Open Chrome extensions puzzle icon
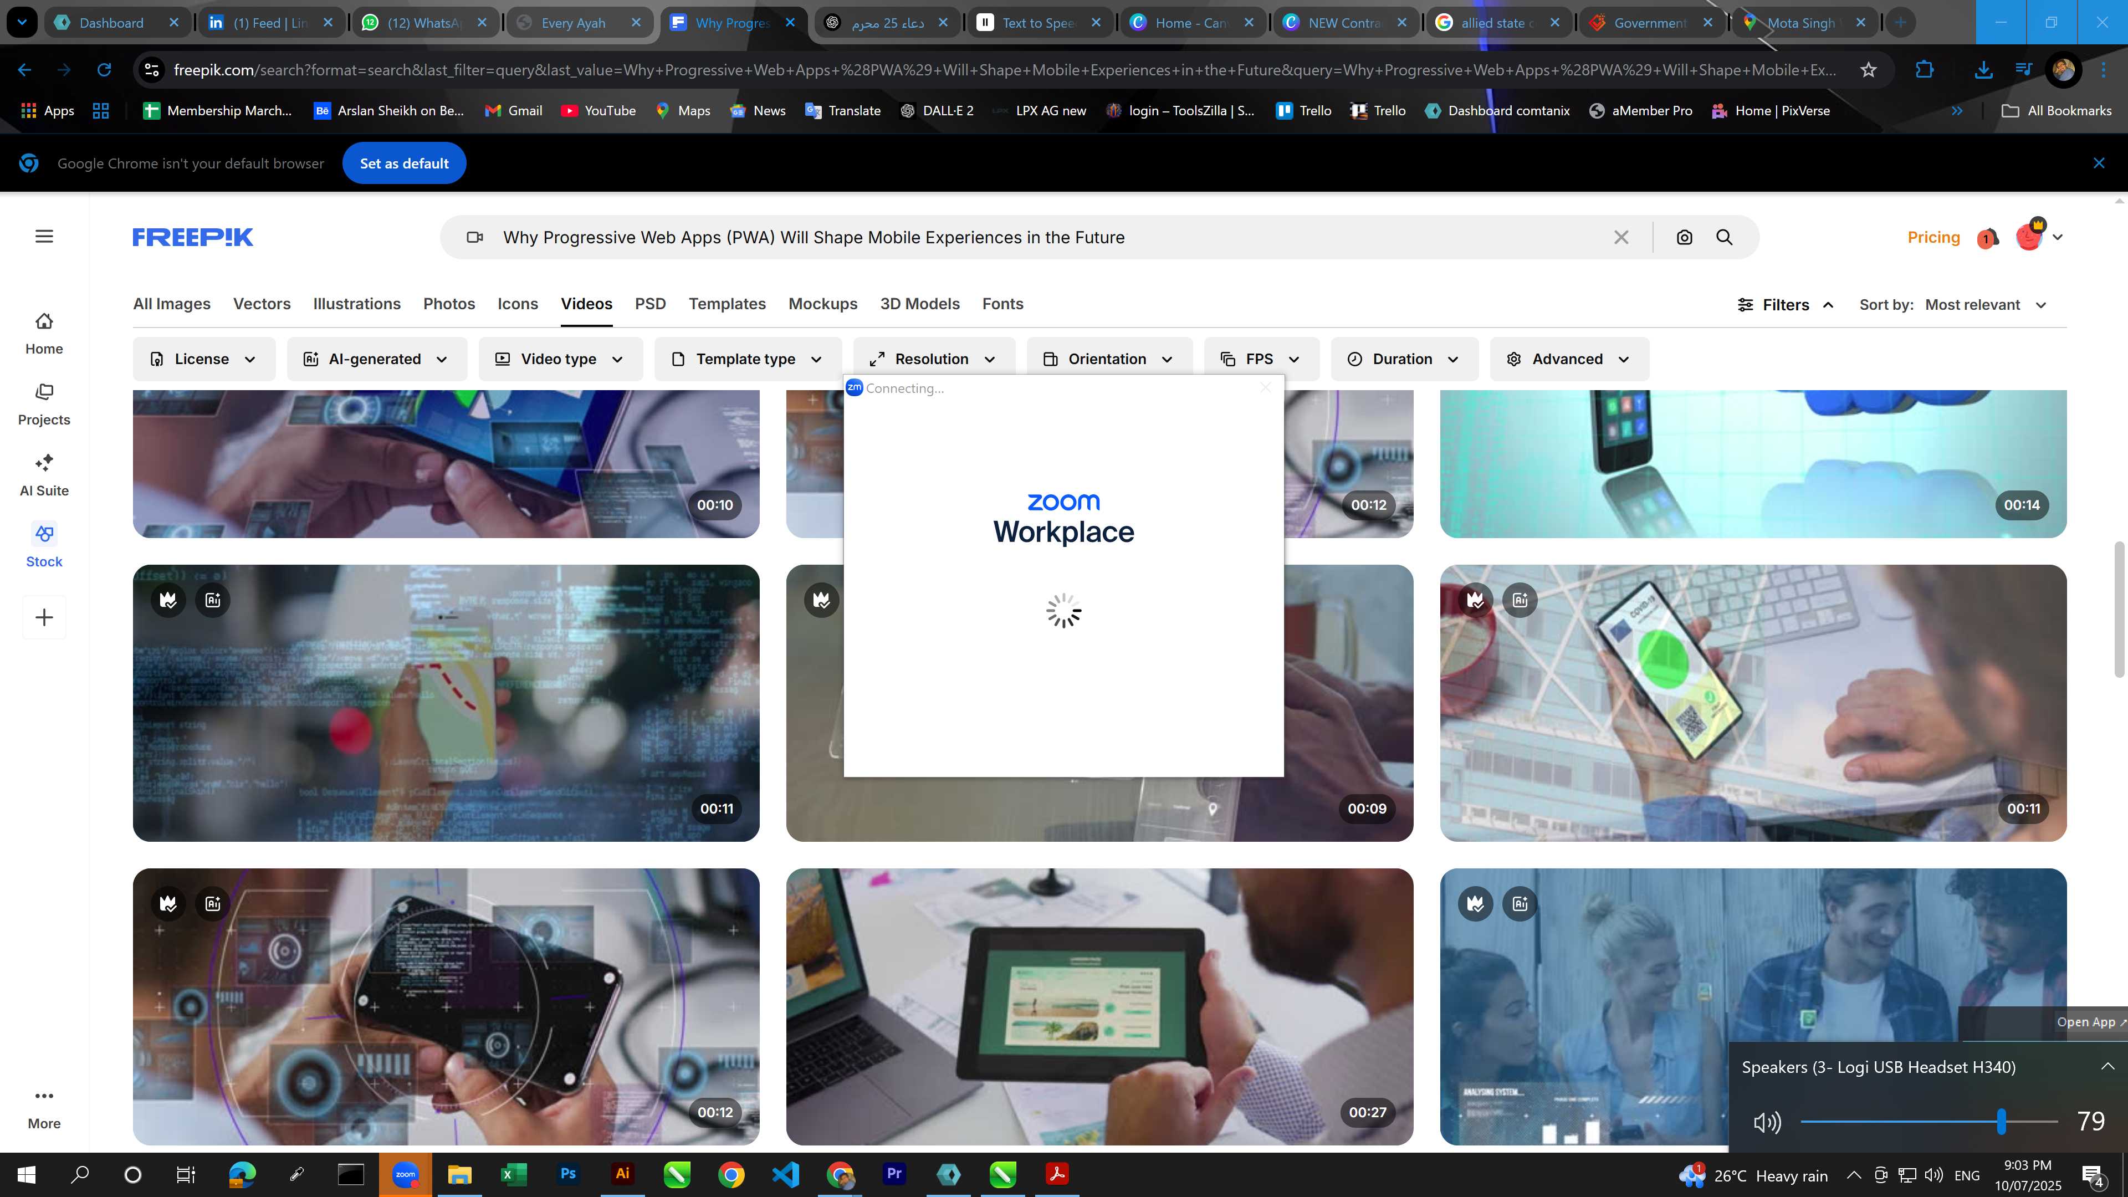 (1925, 70)
